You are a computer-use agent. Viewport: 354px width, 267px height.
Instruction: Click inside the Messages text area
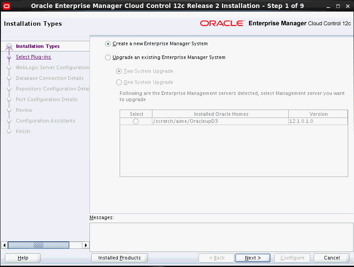pos(222,237)
